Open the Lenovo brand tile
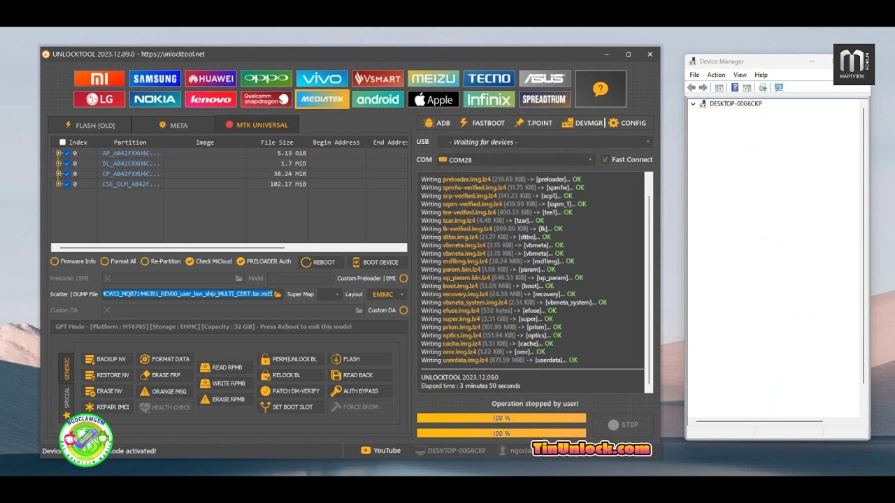 pyautogui.click(x=210, y=99)
